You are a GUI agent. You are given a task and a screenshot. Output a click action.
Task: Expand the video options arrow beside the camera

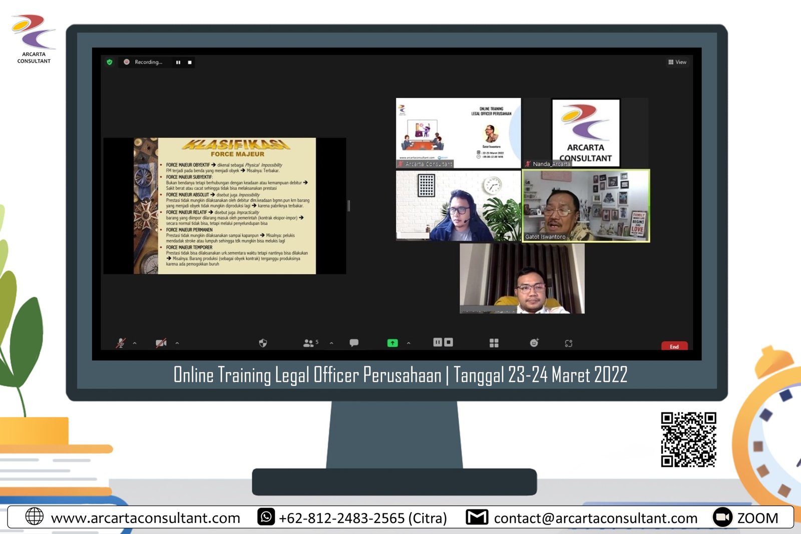coord(177,343)
